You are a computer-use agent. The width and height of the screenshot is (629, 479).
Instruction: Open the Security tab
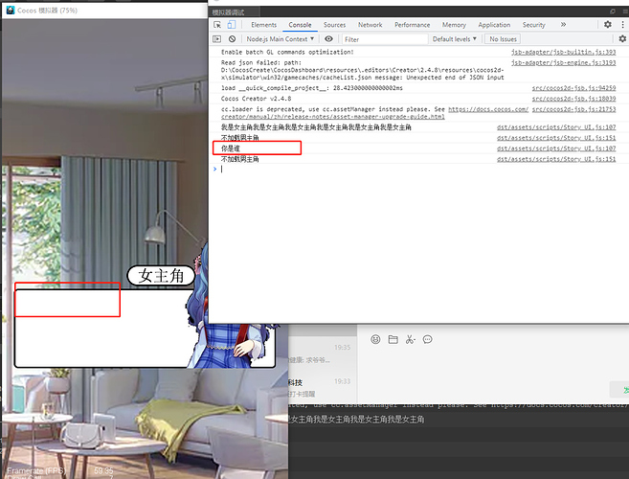coord(533,25)
